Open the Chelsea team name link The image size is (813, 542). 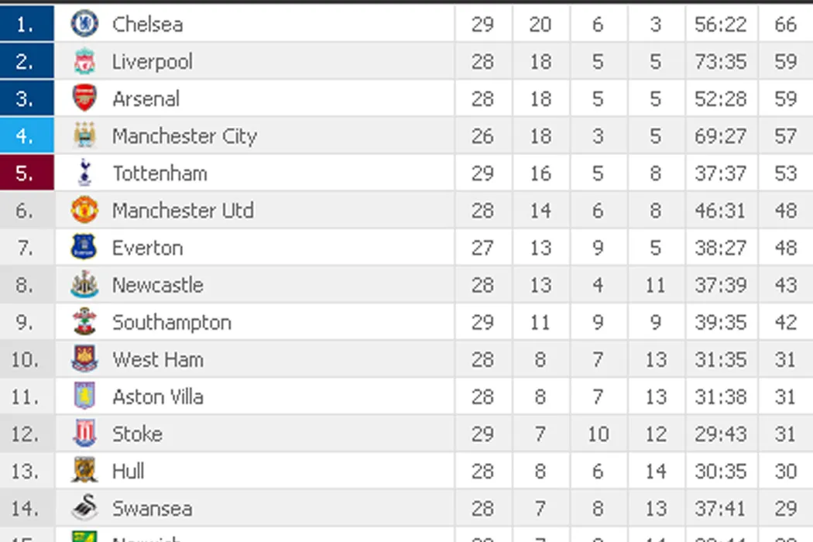tap(147, 24)
